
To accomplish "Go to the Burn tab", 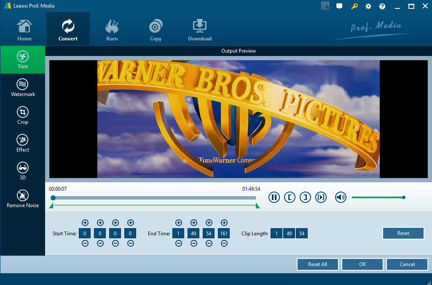I will [112, 29].
